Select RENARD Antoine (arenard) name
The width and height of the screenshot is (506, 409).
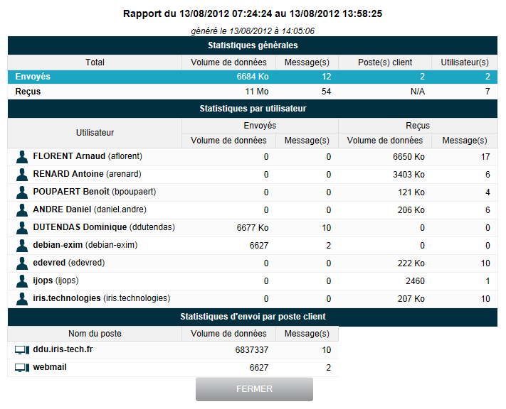coord(87,174)
